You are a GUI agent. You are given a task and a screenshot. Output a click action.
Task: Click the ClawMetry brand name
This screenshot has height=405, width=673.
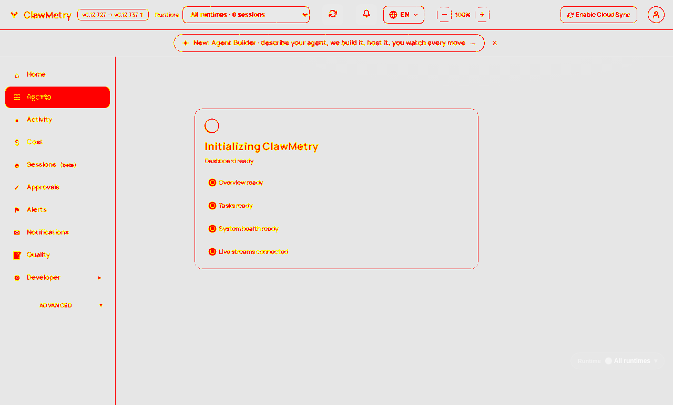(47, 15)
